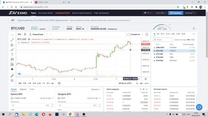Open the BullSerg account menu
This screenshot has width=208, height=117.
coord(190,13)
